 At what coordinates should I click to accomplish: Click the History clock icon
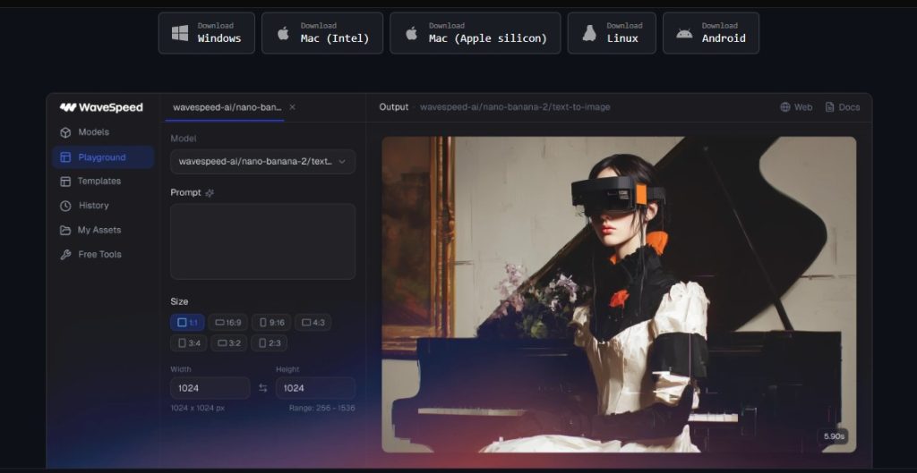coord(65,206)
